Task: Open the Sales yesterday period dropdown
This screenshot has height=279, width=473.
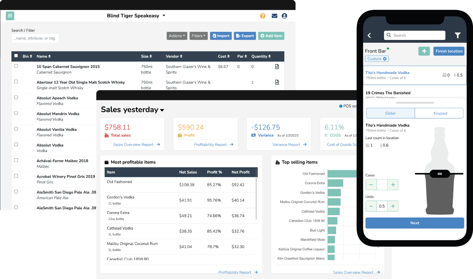Action: [x=132, y=110]
